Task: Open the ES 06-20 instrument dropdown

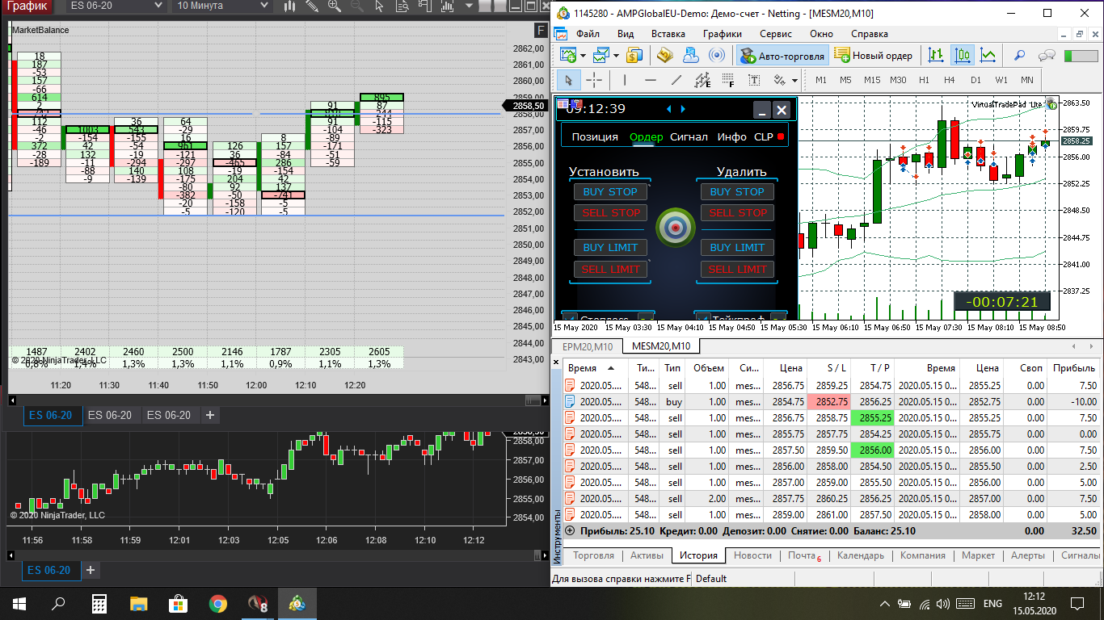Action: point(116,6)
